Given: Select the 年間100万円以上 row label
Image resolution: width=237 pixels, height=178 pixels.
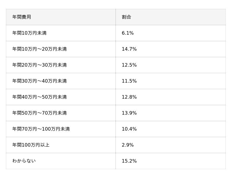Looking at the screenshot, I should [x=31, y=145].
